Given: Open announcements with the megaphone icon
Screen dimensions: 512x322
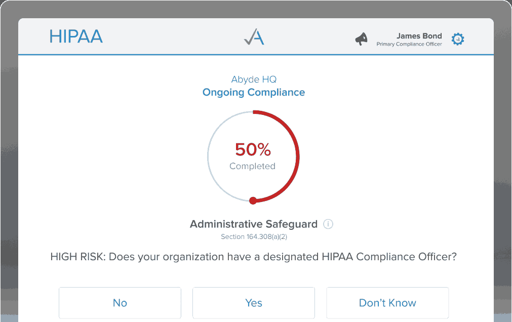Looking at the screenshot, I should [x=361, y=38].
